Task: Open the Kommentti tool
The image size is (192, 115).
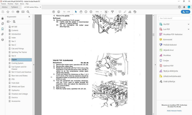Action: click(168, 40)
